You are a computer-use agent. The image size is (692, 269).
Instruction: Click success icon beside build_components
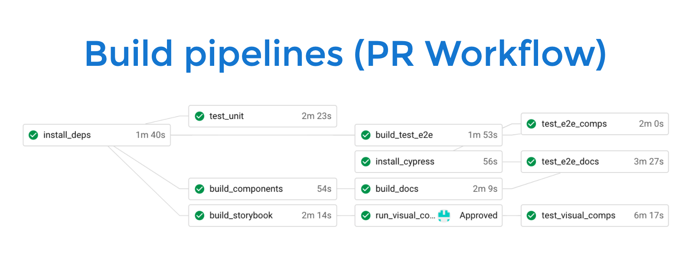199,189
